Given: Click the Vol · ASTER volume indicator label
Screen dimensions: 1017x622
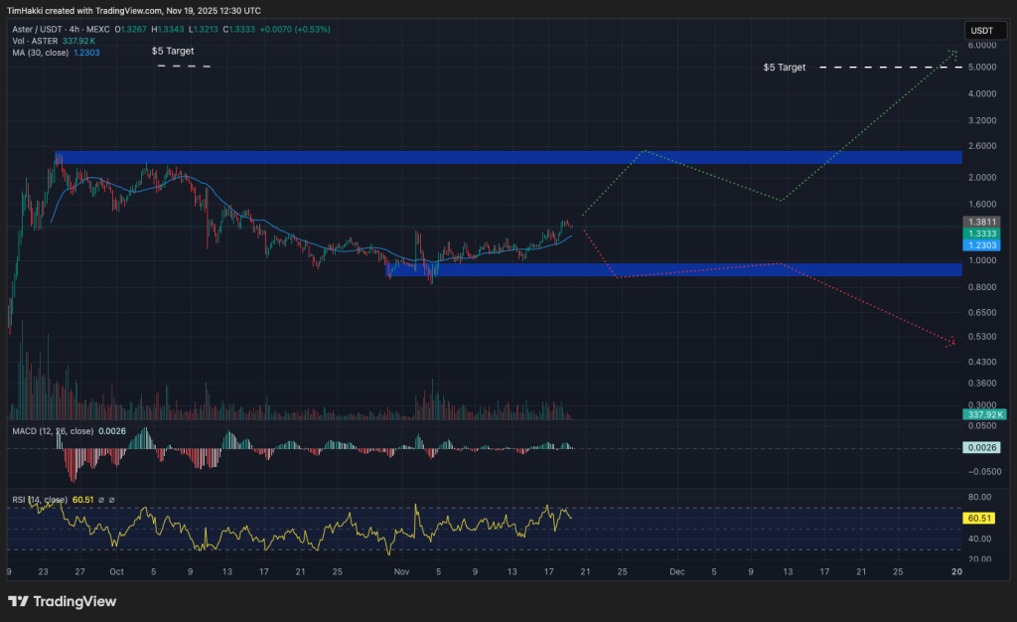Looking at the screenshot, I should (37, 40).
